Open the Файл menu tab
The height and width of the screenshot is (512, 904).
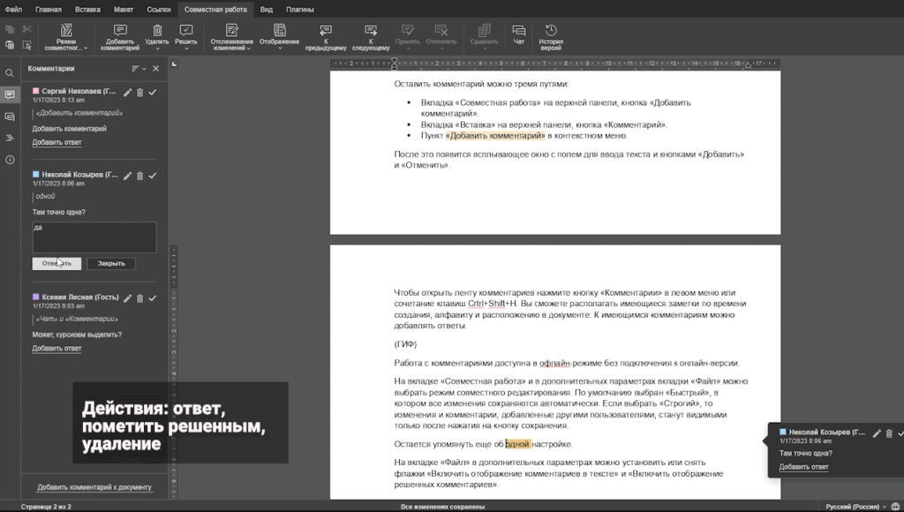pos(13,8)
